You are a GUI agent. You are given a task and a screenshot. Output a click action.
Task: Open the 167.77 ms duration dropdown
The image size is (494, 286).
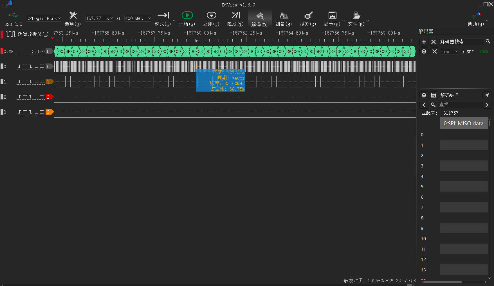[x=99, y=18]
